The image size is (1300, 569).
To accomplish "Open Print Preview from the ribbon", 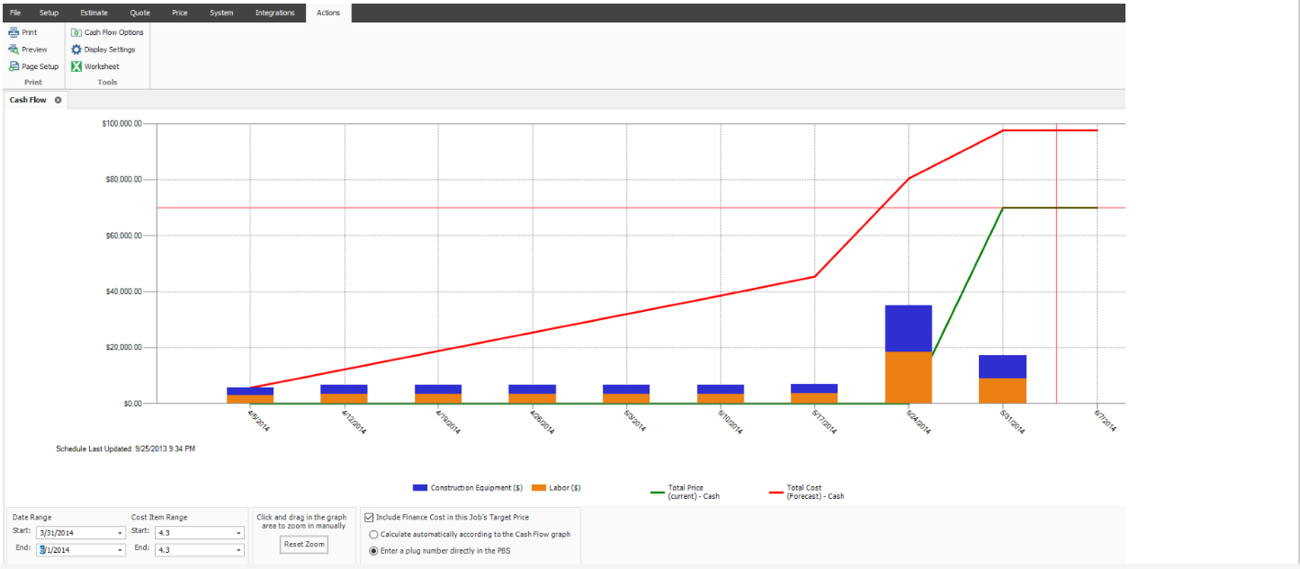I will point(13,49).
